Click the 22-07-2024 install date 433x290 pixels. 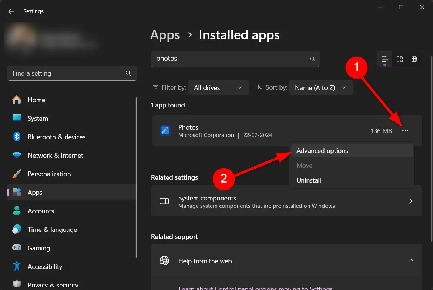click(257, 135)
